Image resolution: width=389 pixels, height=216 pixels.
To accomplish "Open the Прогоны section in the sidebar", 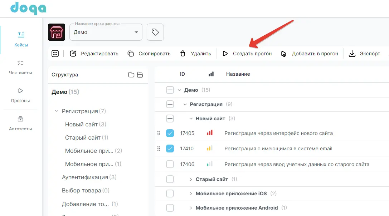I will click(x=20, y=95).
